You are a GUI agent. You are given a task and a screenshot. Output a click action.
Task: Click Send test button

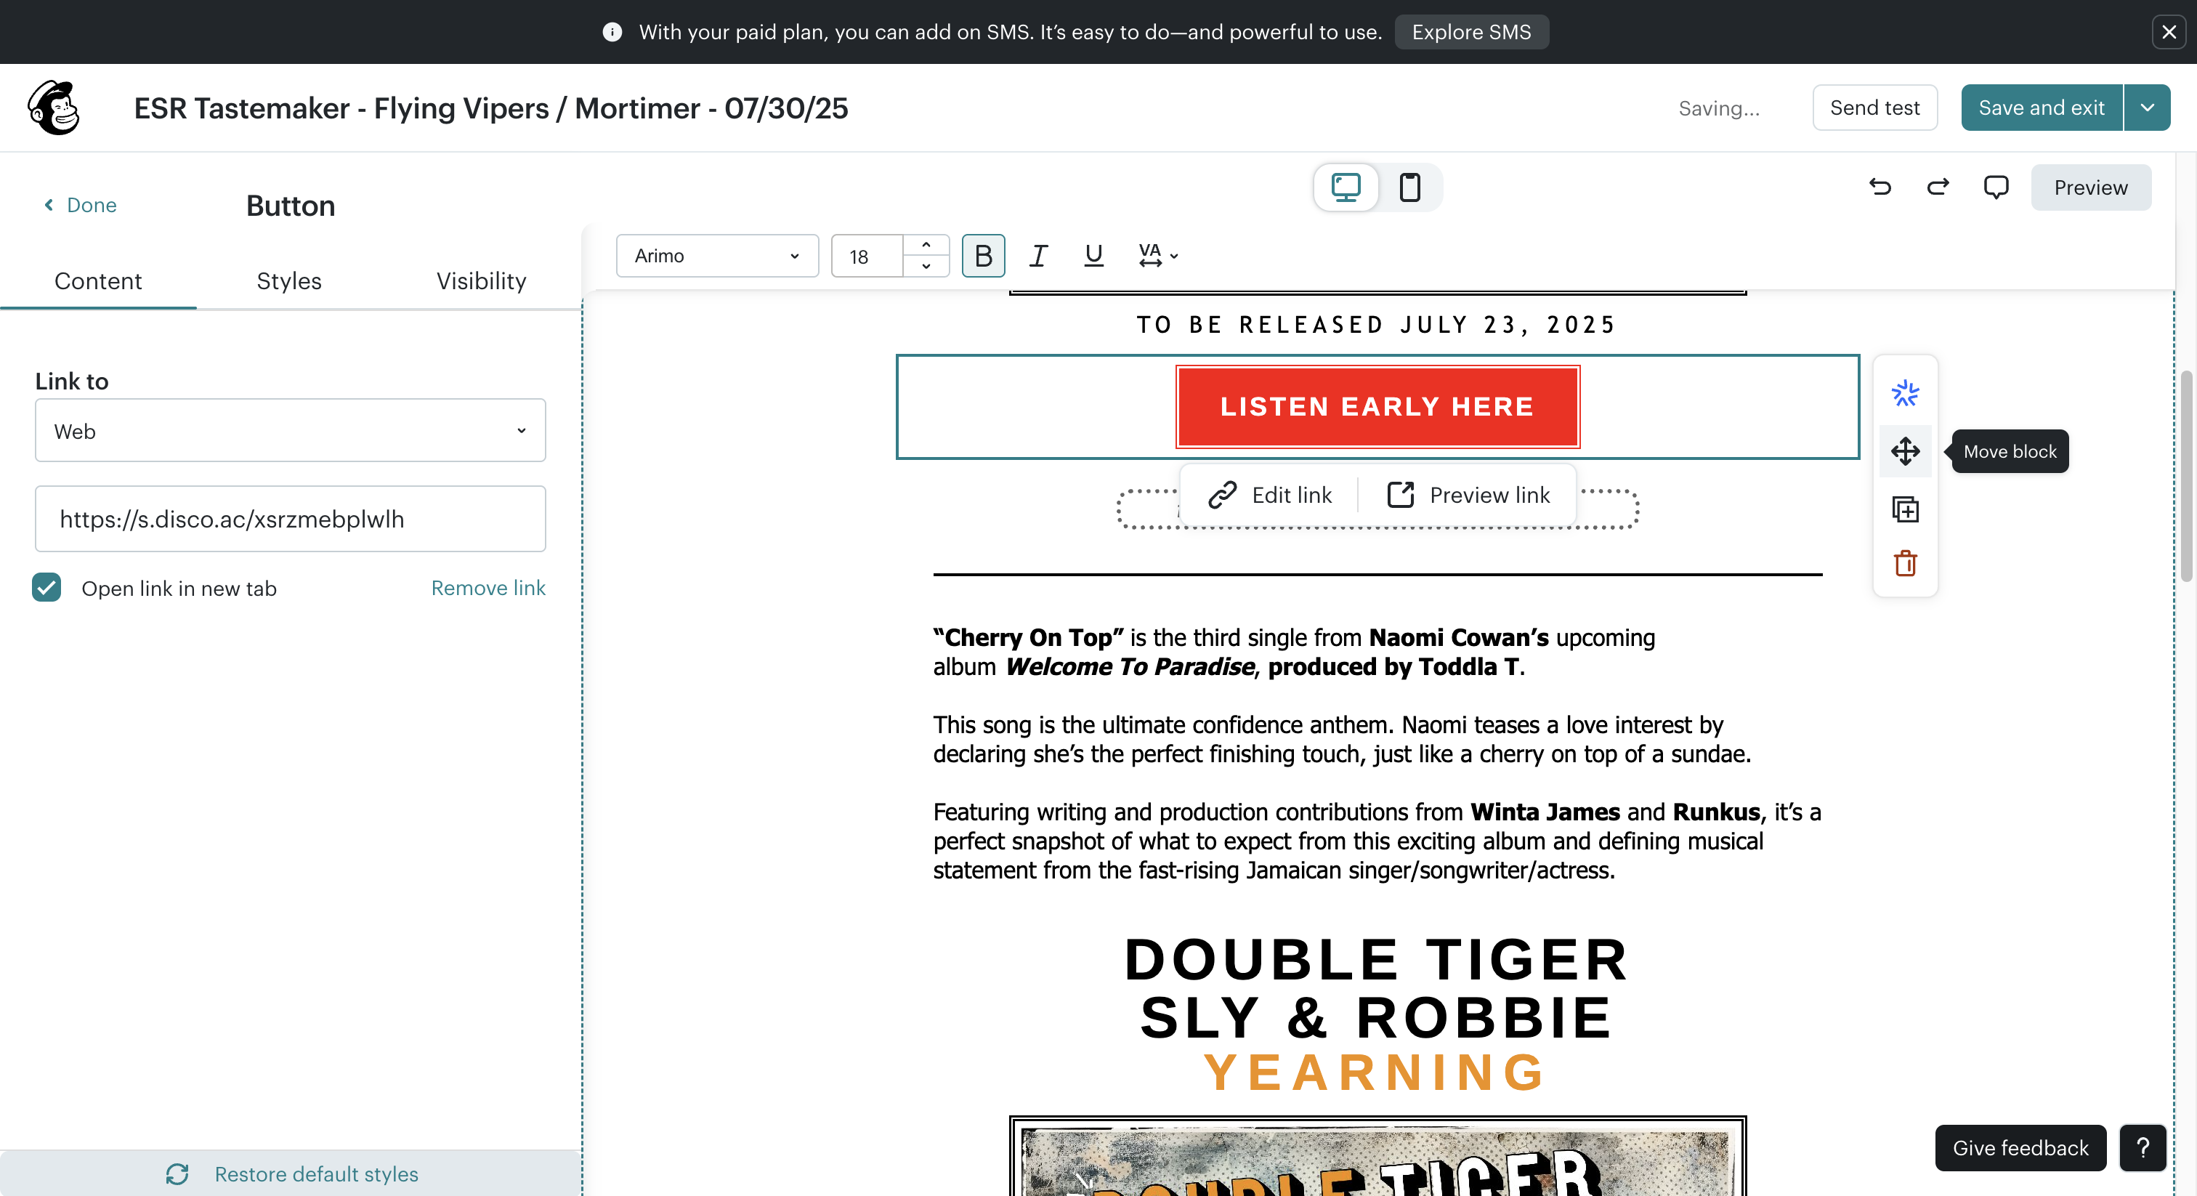point(1874,108)
